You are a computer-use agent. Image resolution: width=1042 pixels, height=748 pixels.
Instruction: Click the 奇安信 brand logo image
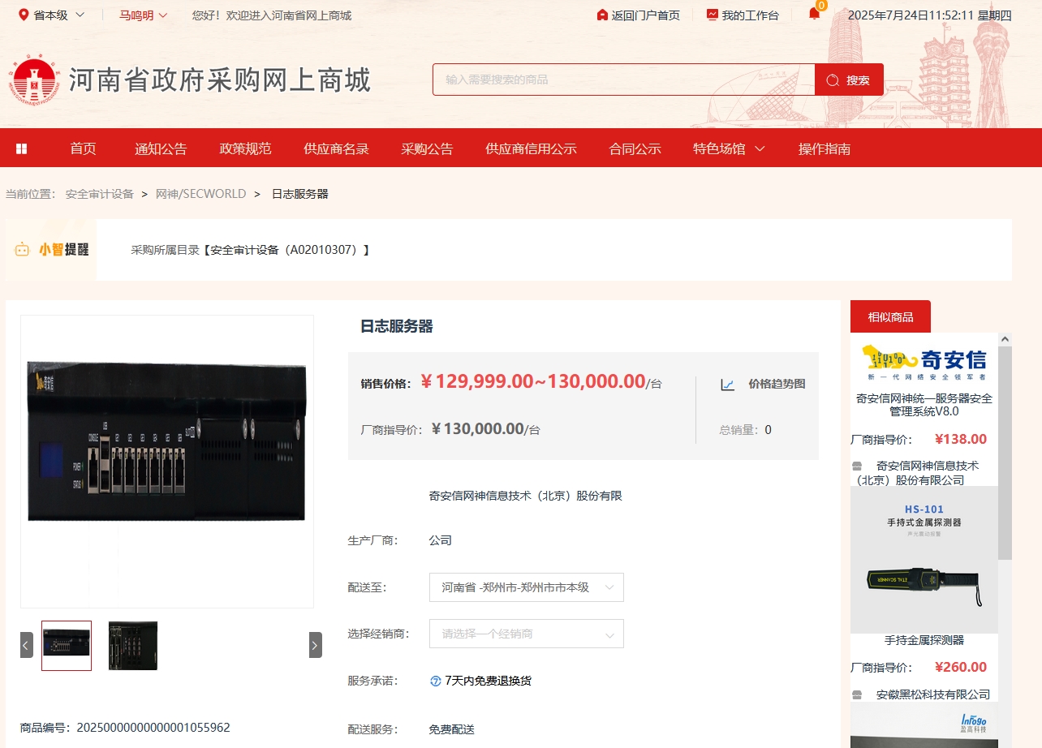[924, 362]
